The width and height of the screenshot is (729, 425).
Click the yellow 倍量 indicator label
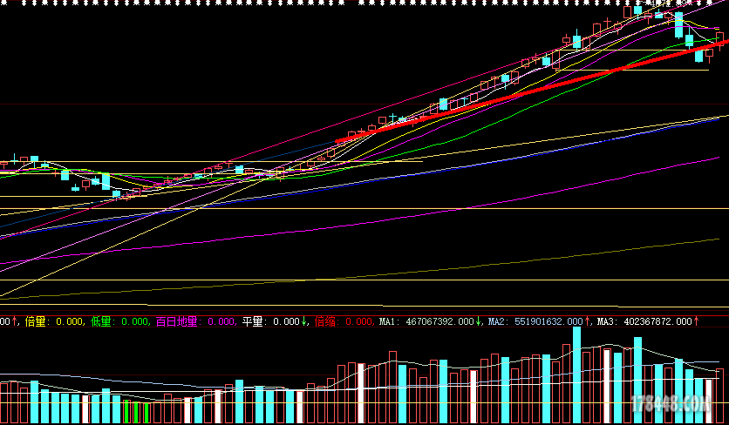point(36,322)
